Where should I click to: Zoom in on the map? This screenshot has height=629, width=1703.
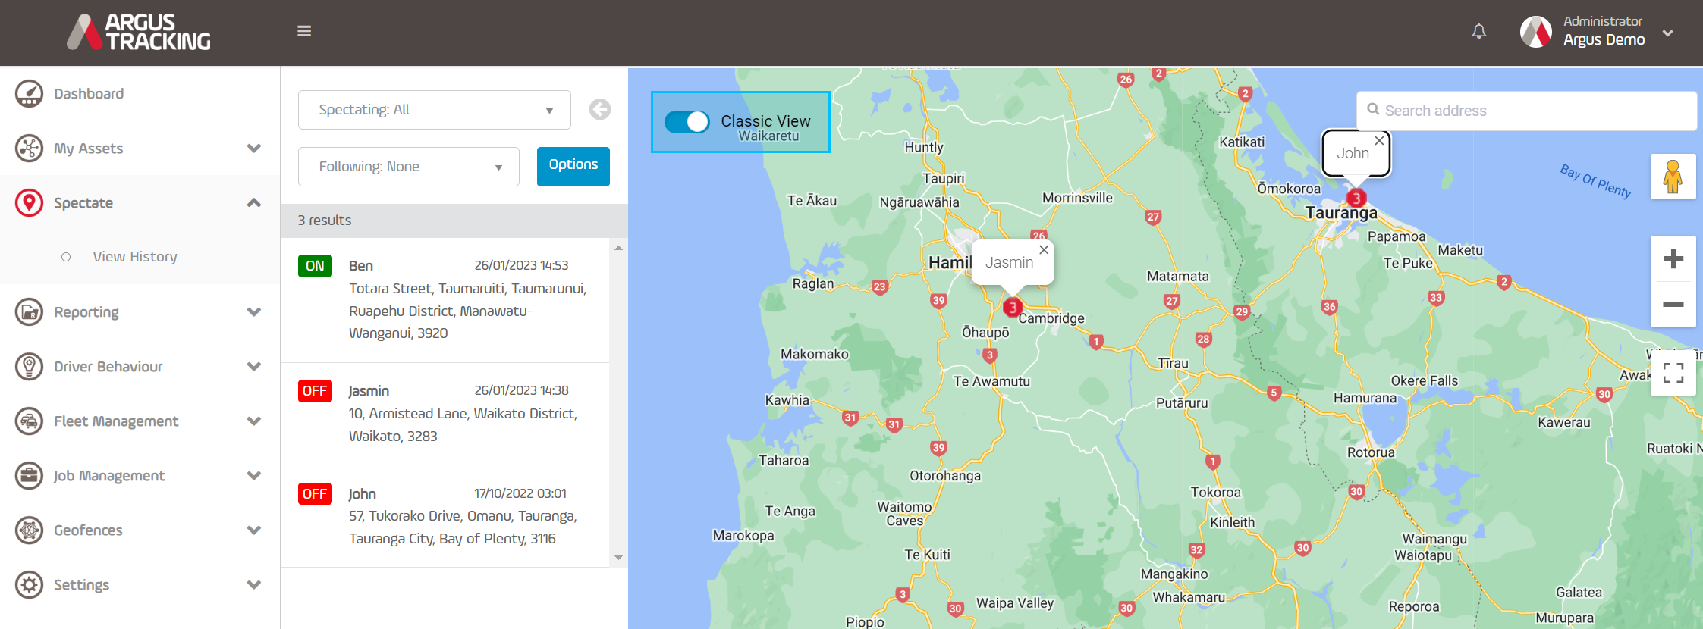click(1673, 258)
